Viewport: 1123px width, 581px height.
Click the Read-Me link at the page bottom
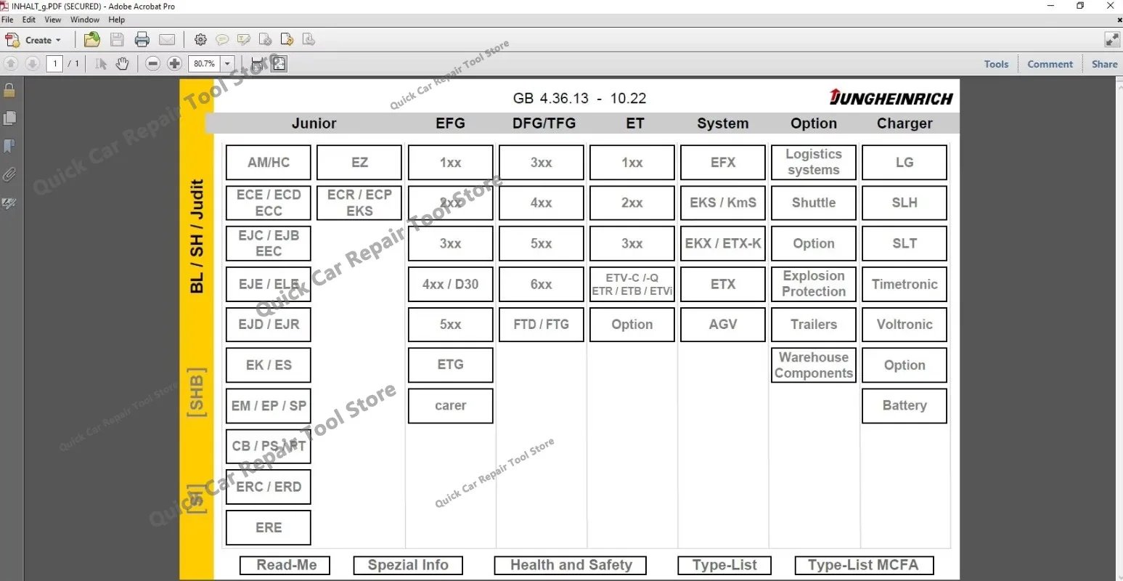pos(285,565)
